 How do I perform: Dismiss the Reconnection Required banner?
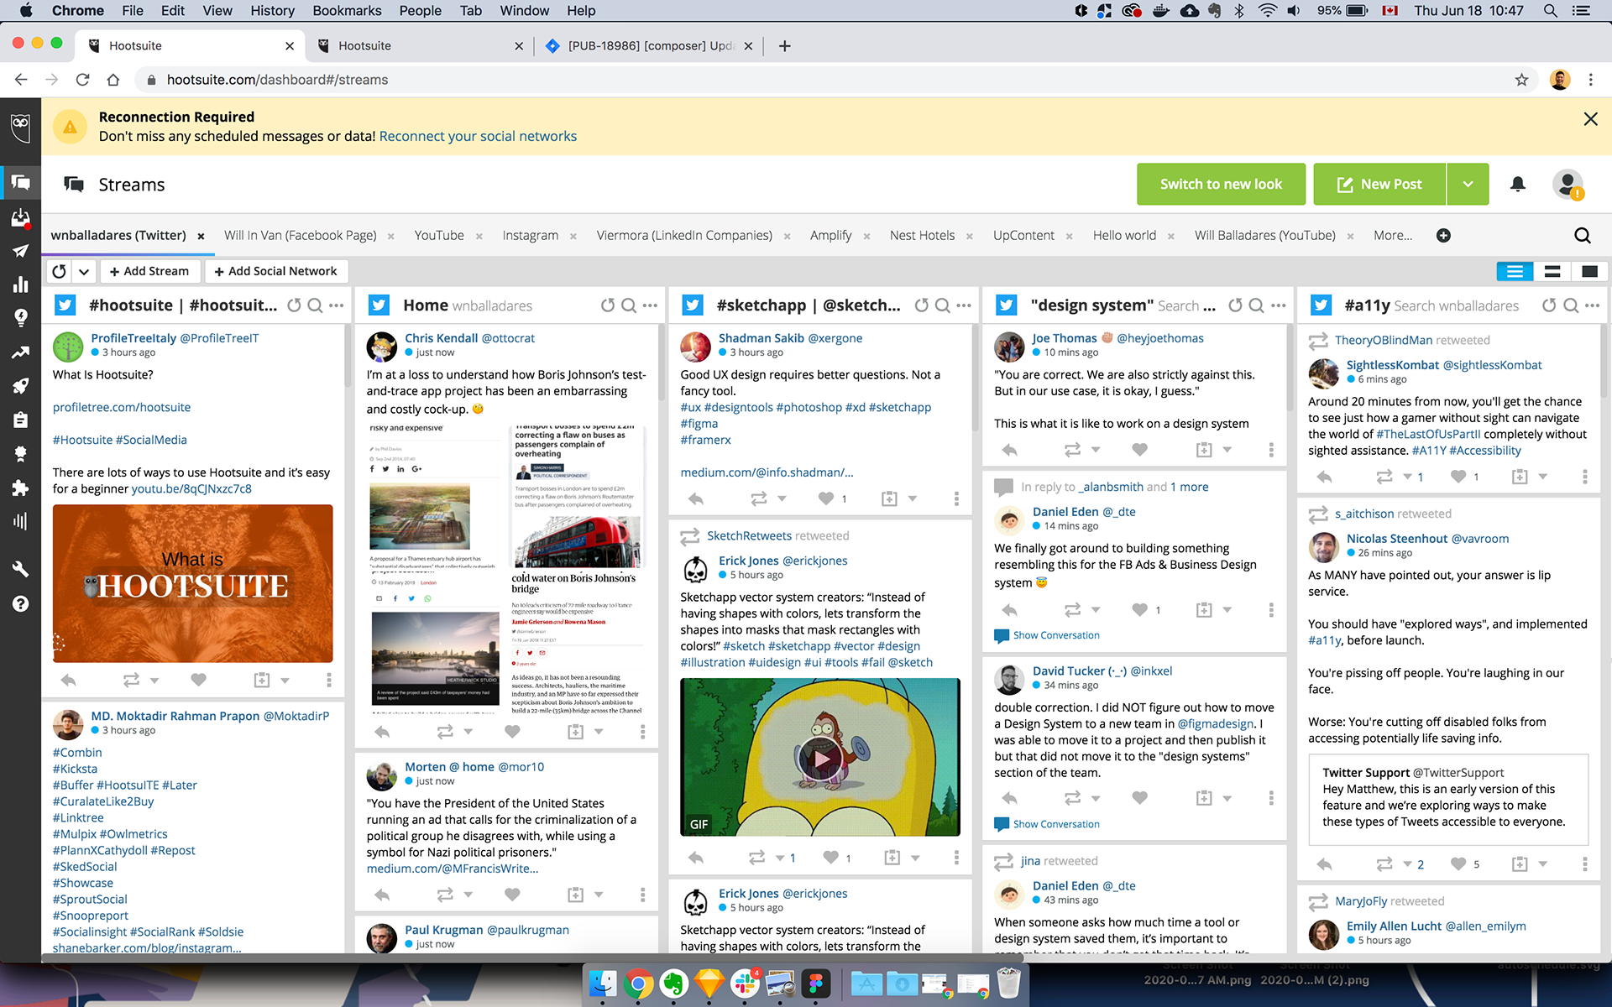1590,119
